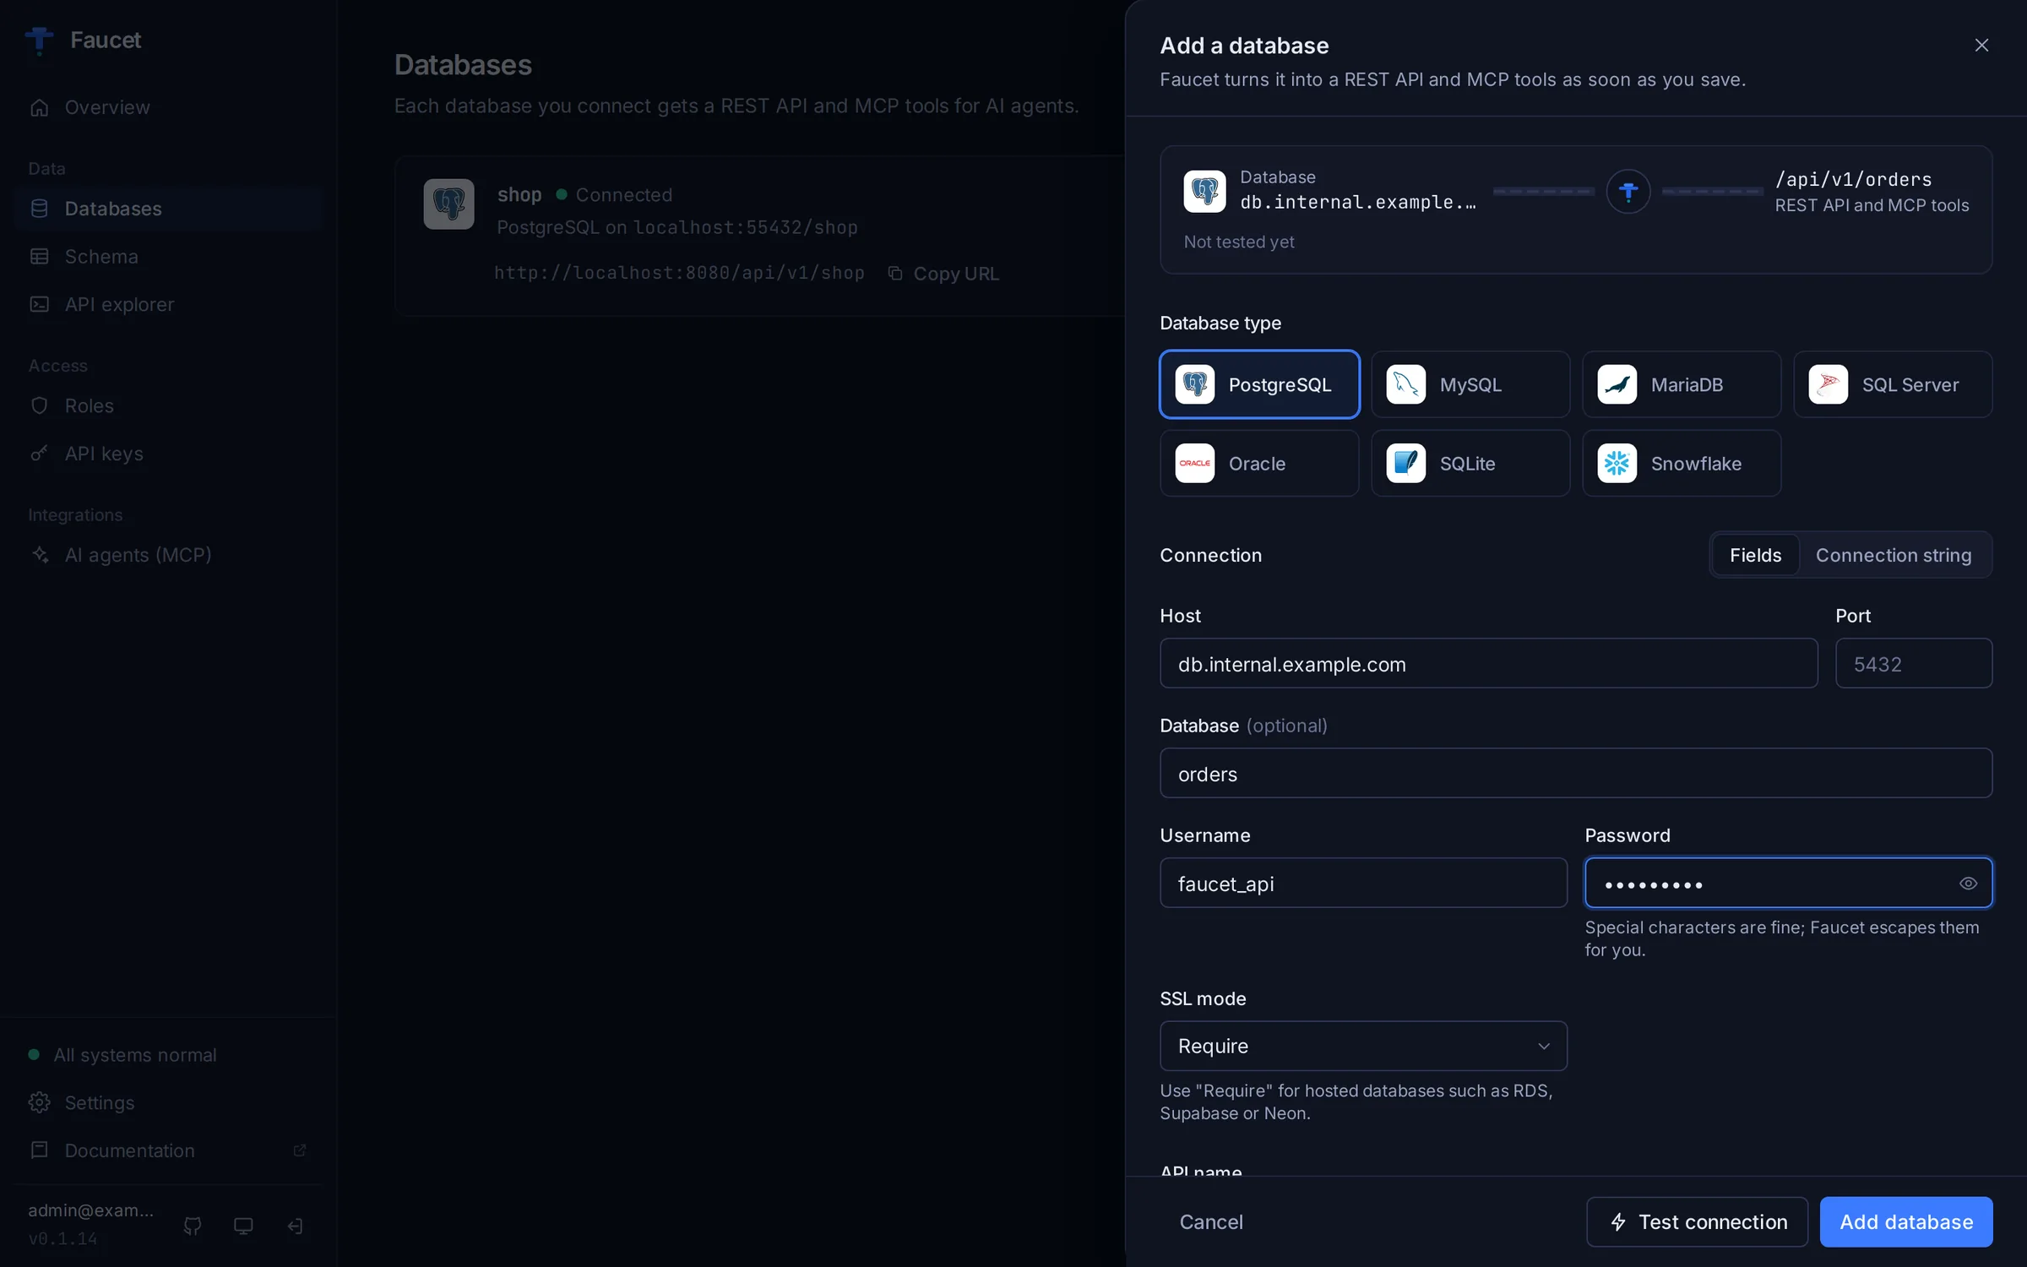Select Snowflake database type
This screenshot has width=2027, height=1267.
pyautogui.click(x=1682, y=463)
